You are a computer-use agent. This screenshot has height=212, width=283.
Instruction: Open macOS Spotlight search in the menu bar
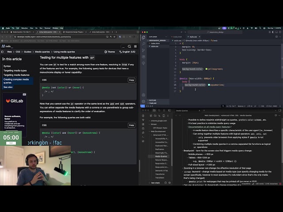click(x=260, y=28)
